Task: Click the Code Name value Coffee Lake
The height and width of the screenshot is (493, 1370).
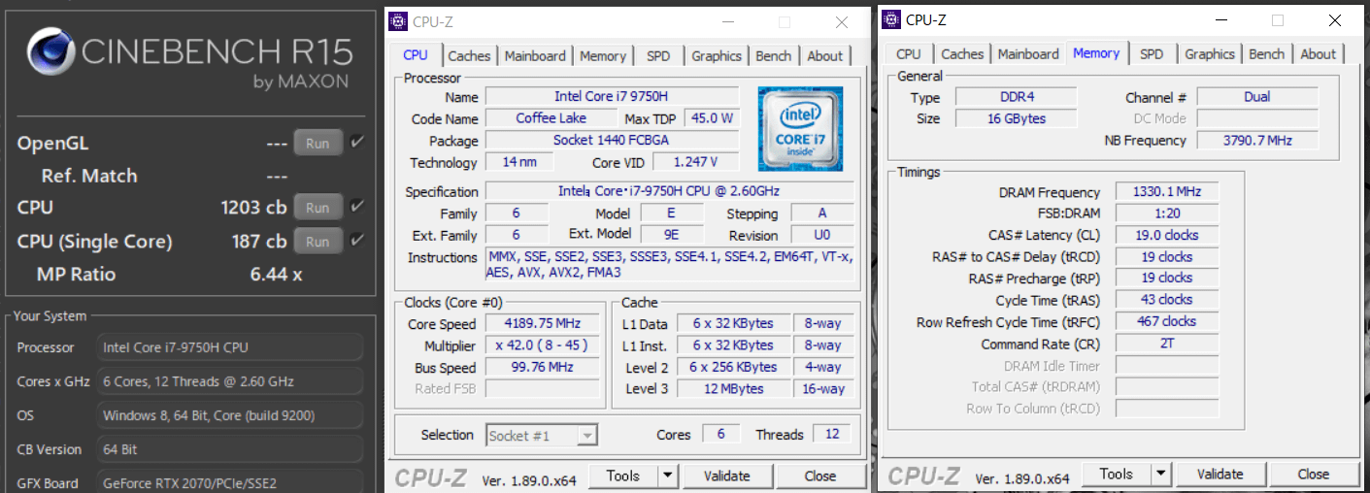Action: 551,118
